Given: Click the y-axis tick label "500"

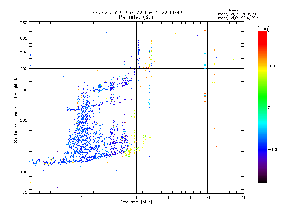Looking at the screenshot, I should [x=24, y=52].
